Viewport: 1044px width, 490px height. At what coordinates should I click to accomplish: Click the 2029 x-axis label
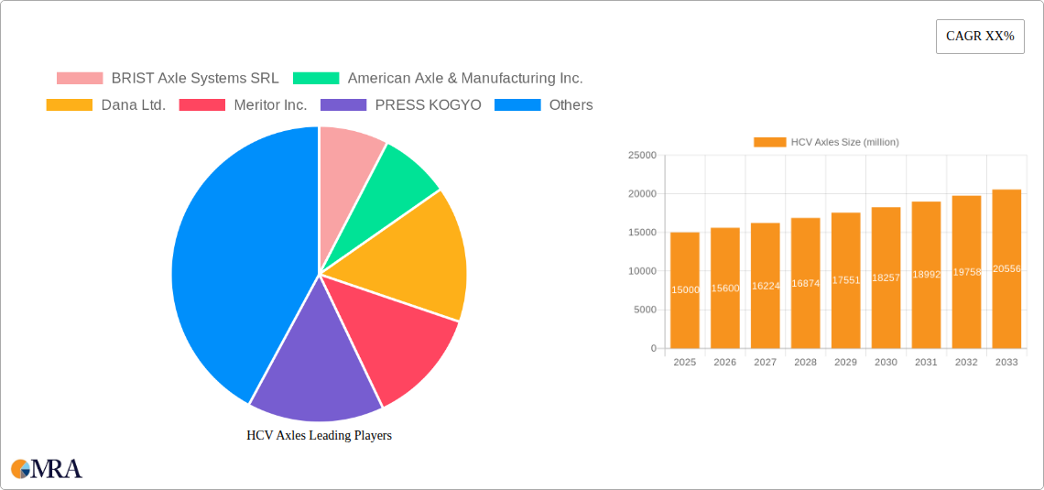tap(845, 362)
